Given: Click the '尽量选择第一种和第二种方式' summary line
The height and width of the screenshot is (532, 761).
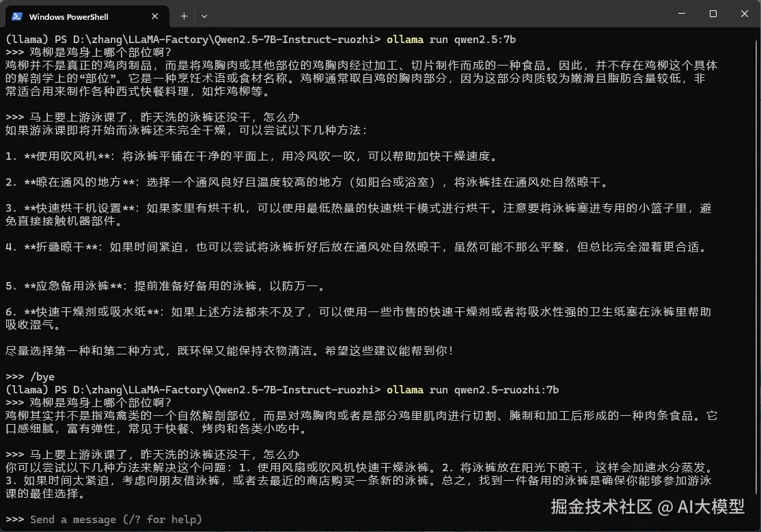Looking at the screenshot, I should click(230, 350).
